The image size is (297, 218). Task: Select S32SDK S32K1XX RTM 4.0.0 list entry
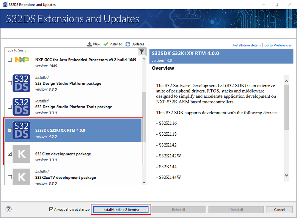(73, 130)
